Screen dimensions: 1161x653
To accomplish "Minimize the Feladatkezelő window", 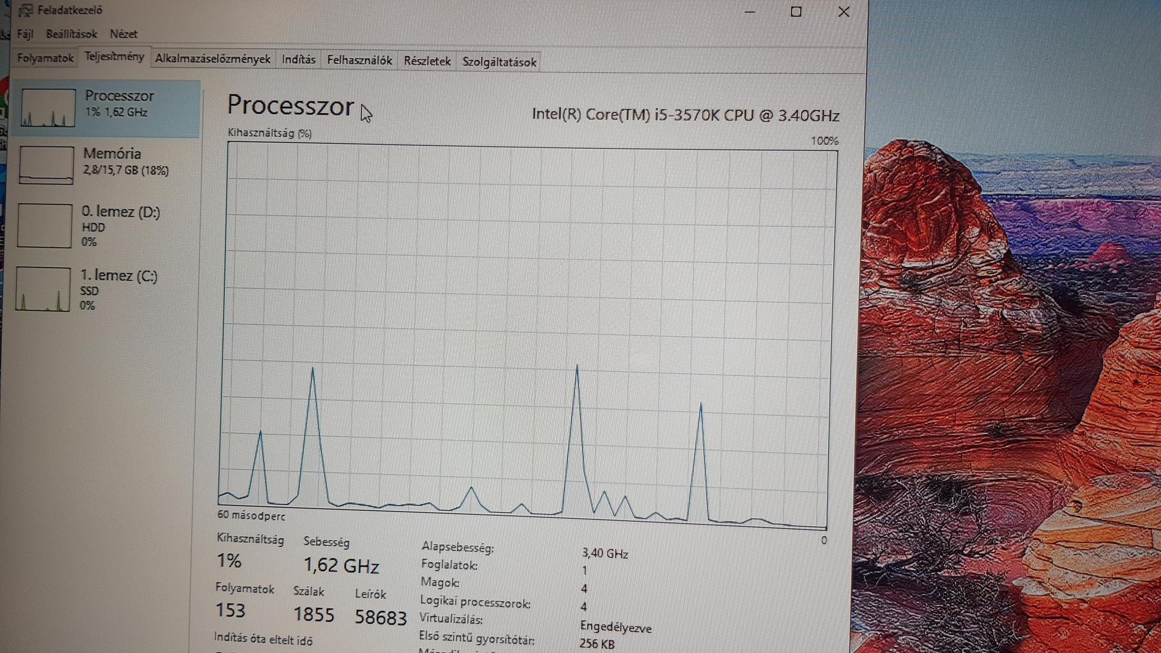I will (749, 11).
